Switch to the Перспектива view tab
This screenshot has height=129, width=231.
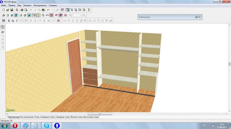click(x=14, y=117)
